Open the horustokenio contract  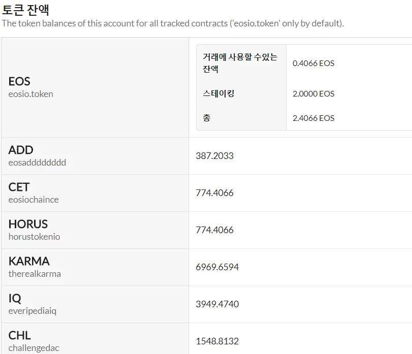34,237
